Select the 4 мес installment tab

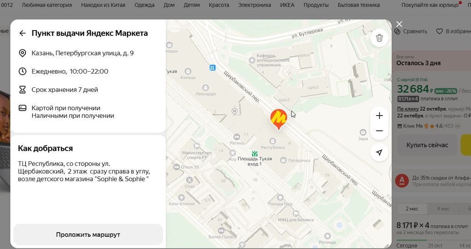point(443,208)
